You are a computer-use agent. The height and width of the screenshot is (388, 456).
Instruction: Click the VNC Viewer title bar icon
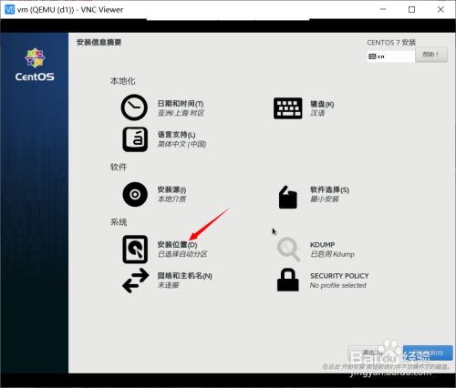coord(10,9)
